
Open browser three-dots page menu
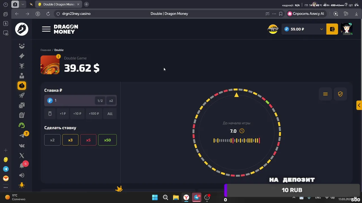point(274,14)
